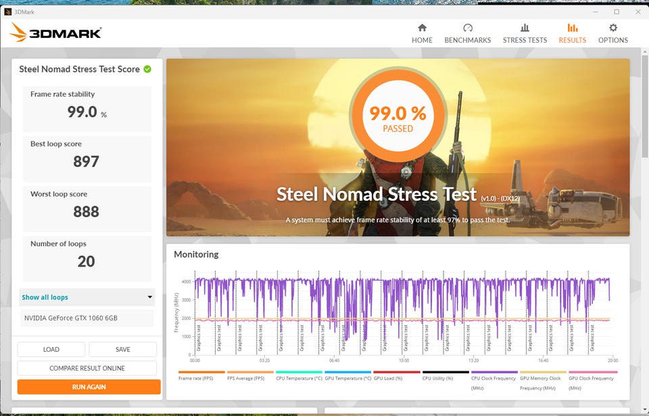Maximize the 3DMark window
Screen dimensions: 649x416
tap(617, 12)
